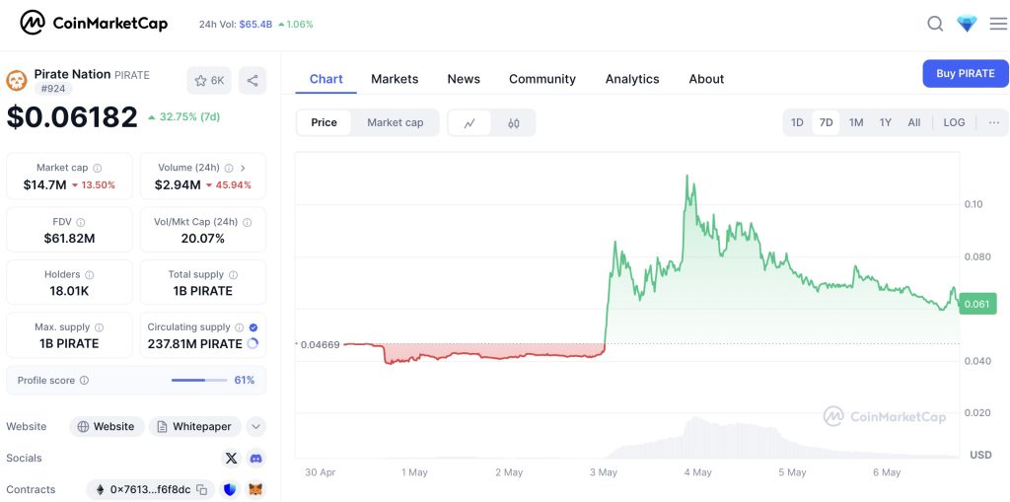Toggle LOG scale on chart
The width and height of the screenshot is (1010, 502).
pyautogui.click(x=955, y=122)
